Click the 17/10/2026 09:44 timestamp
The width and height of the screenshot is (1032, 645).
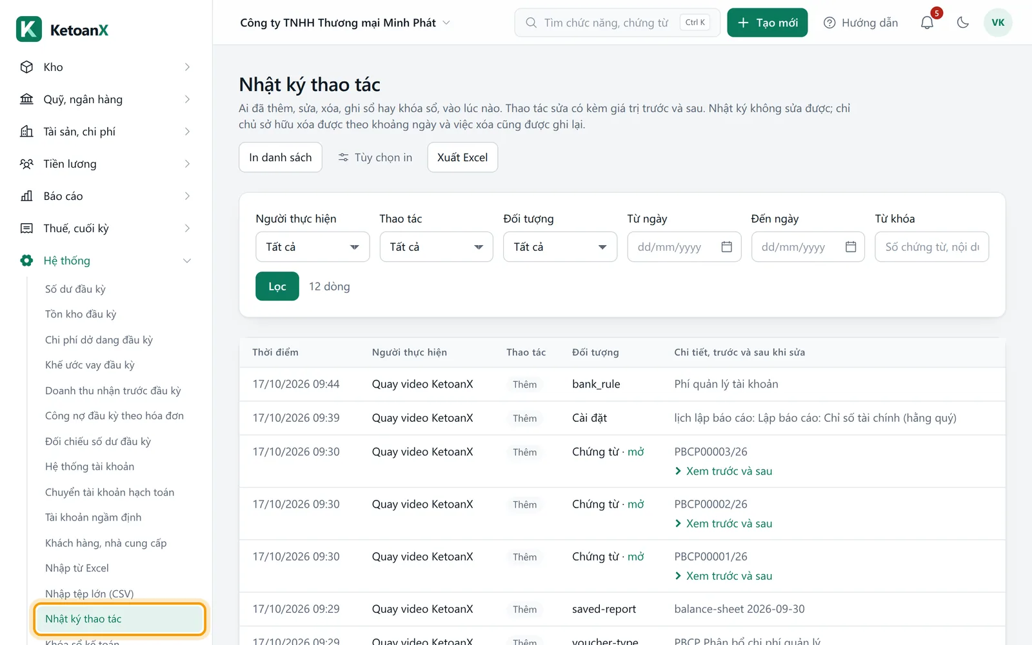click(x=296, y=384)
